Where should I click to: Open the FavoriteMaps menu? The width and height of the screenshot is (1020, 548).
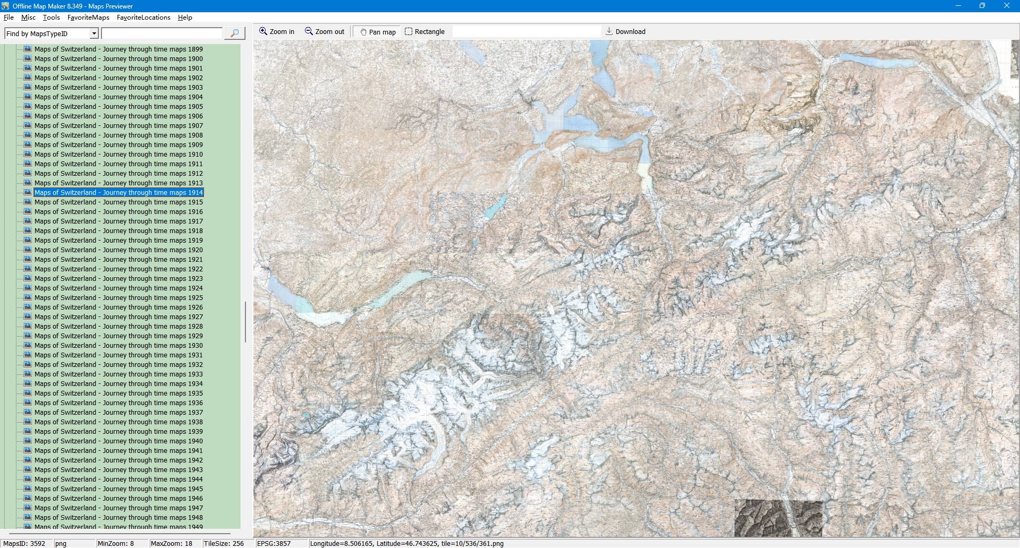tap(88, 18)
